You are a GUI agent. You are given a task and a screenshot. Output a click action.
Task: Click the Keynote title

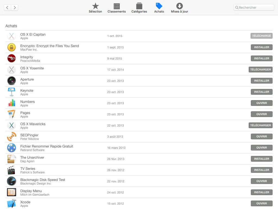coord(27,91)
